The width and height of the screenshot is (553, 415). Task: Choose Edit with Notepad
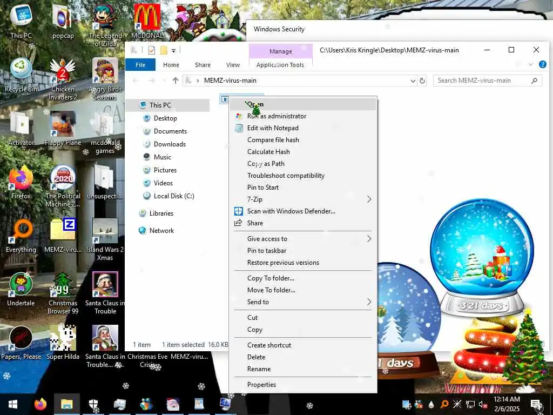pos(304,128)
